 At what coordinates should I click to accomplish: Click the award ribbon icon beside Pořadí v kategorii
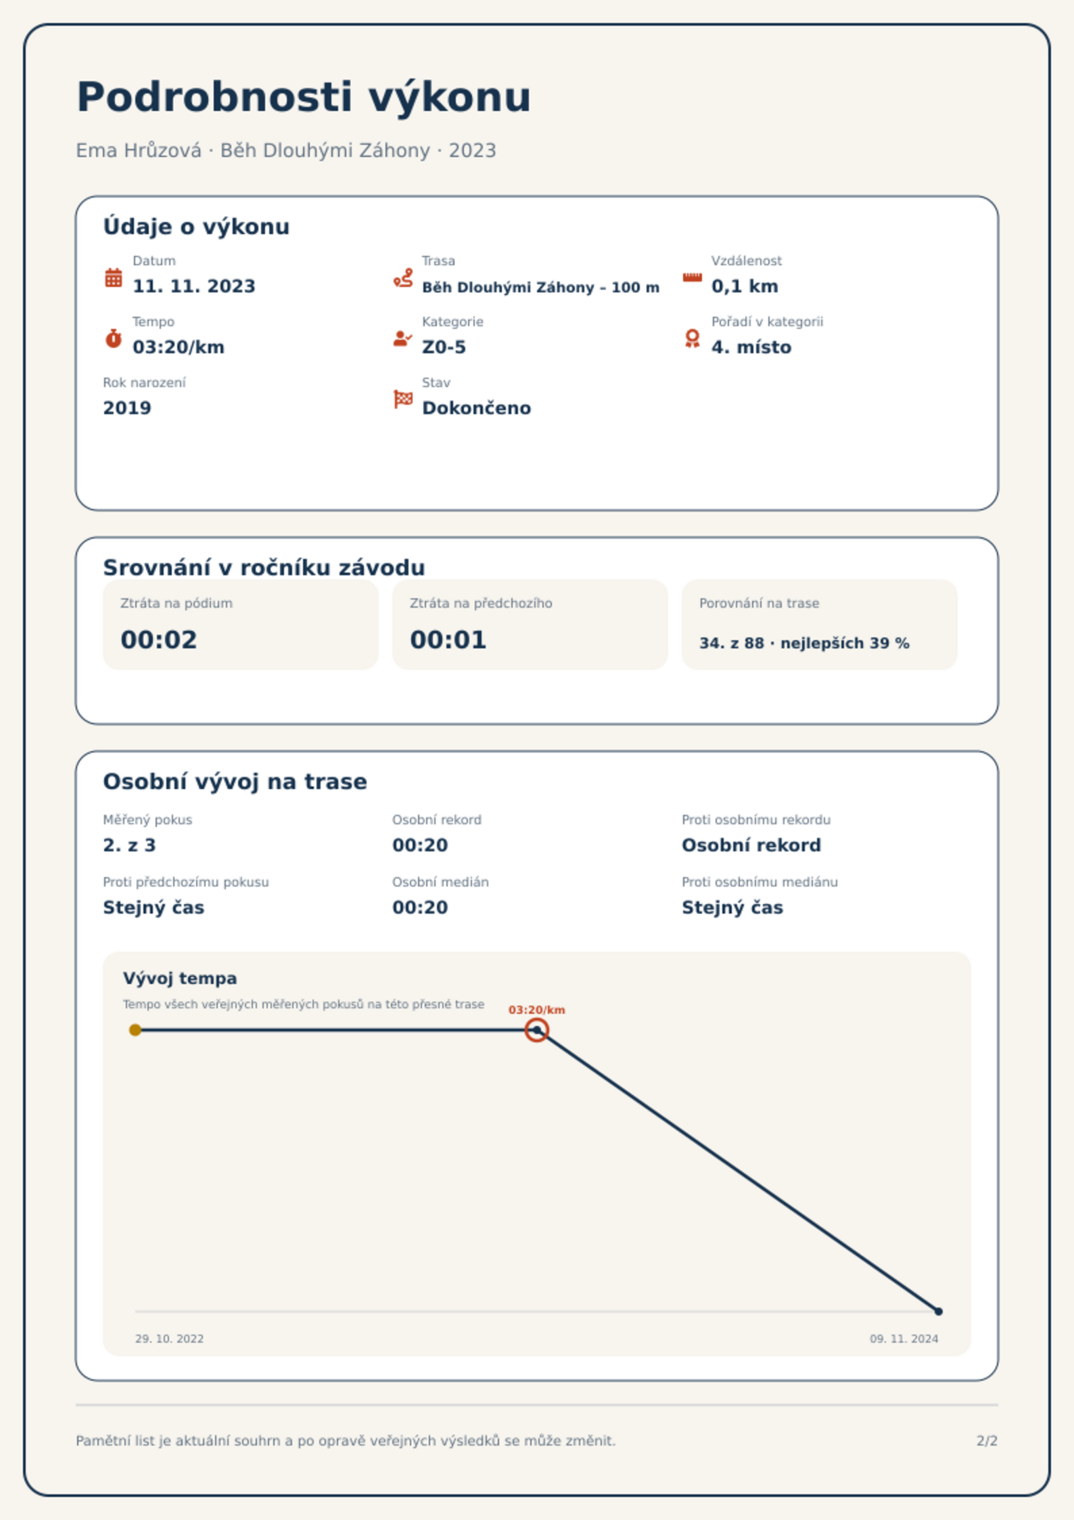(692, 338)
